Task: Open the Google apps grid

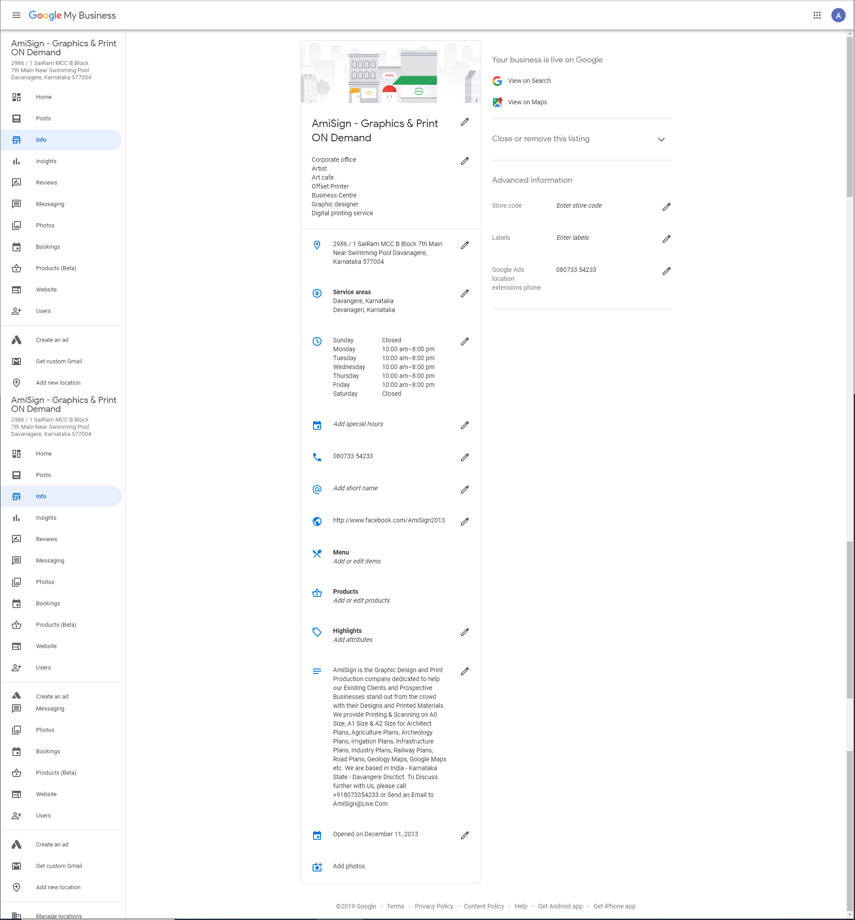Action: pyautogui.click(x=817, y=15)
